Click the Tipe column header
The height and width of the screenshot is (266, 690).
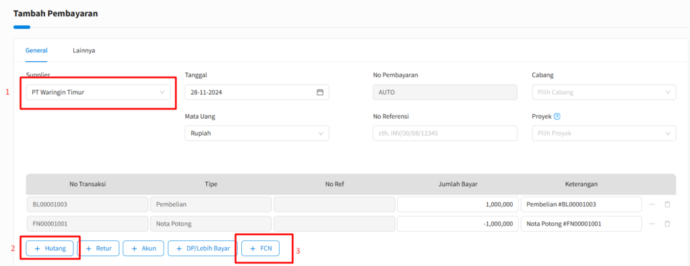tap(211, 184)
